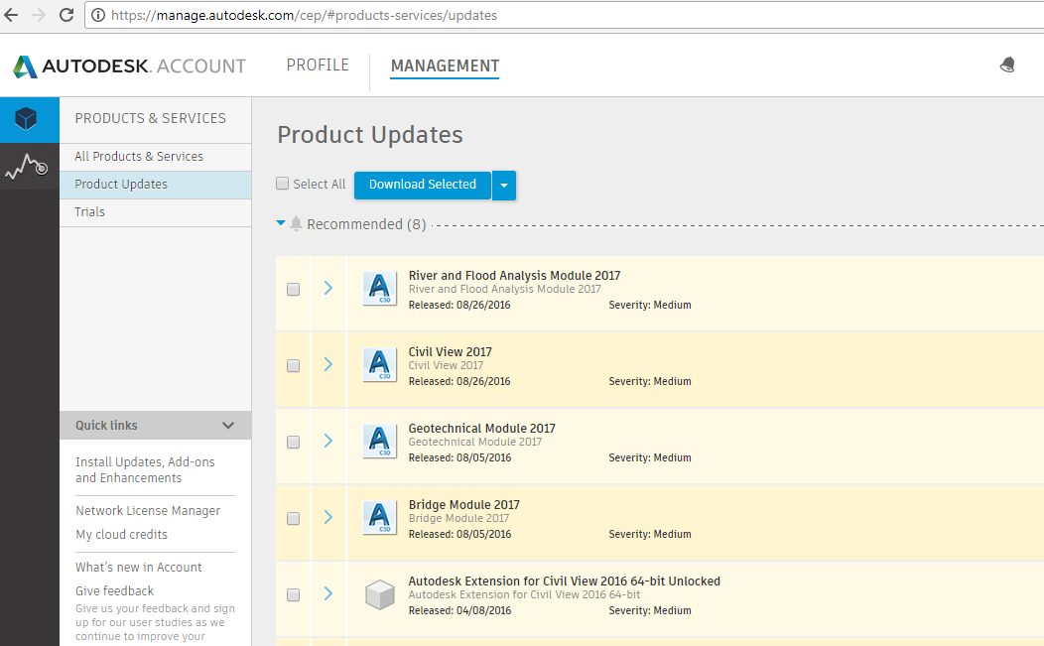The image size is (1044, 646).
Task: Tick the Bridge Module 2017 checkbox
Action: coord(293,518)
